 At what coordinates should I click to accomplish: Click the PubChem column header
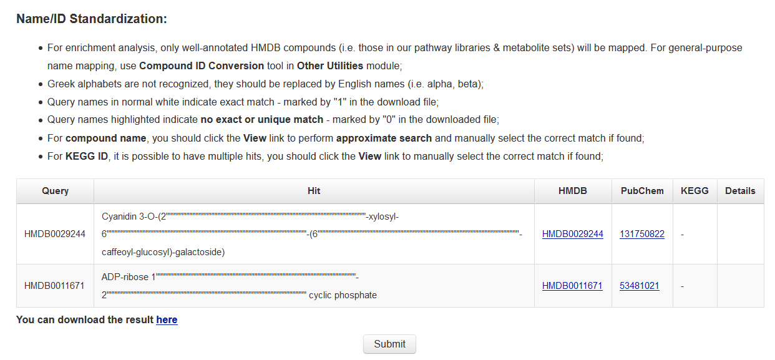point(642,191)
